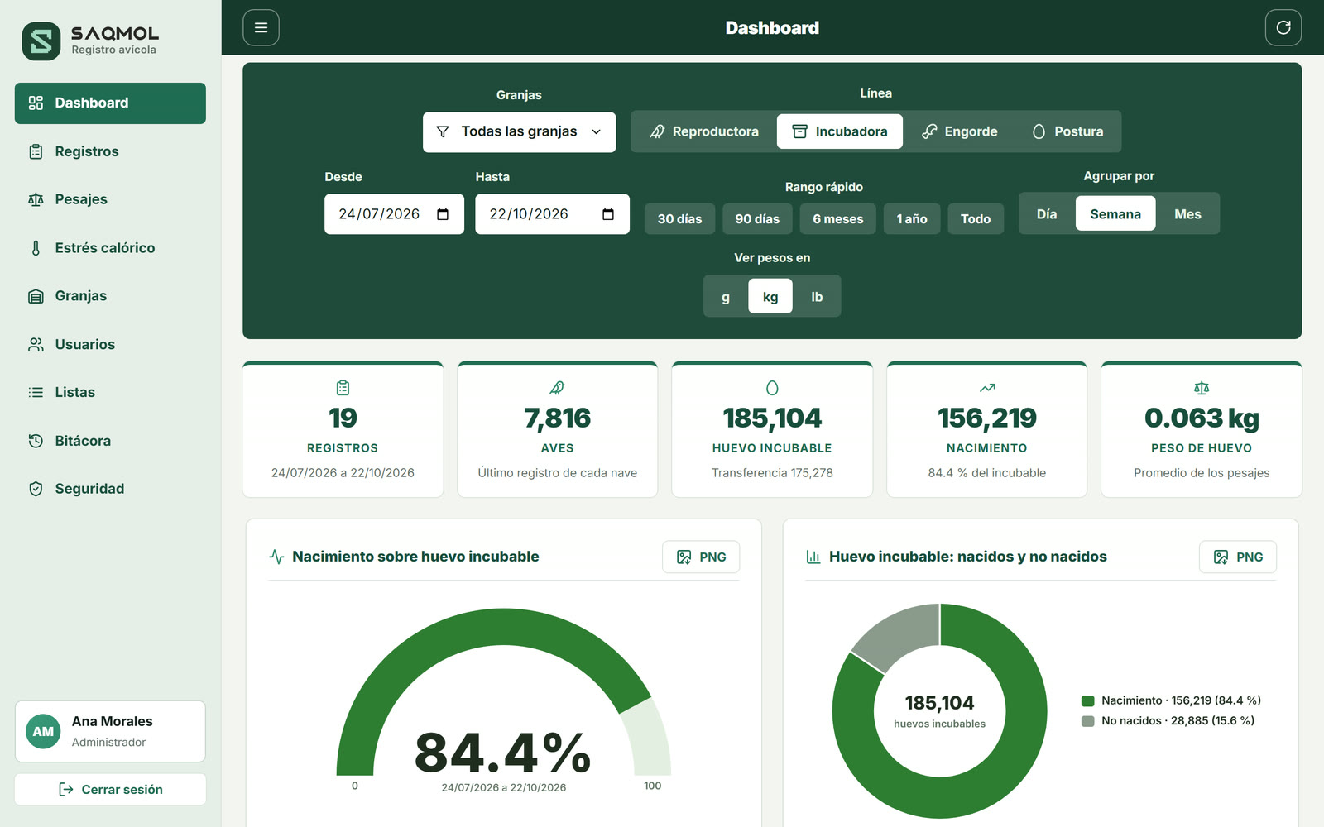
Task: Click the Desde date field 24/07/2026
Action: point(394,214)
